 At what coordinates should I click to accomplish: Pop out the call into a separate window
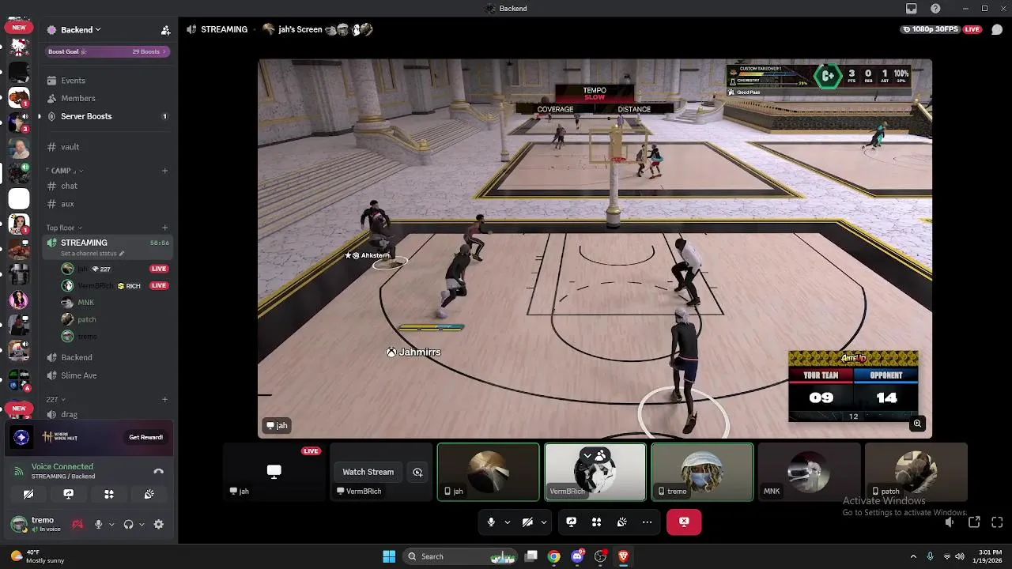coord(974,522)
